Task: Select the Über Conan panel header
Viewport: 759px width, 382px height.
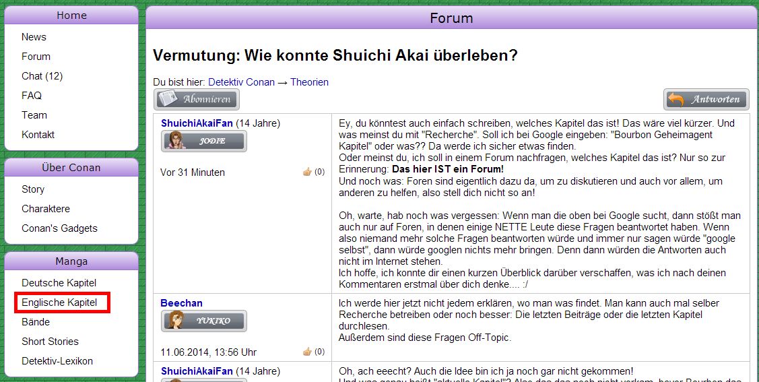Action: point(71,168)
